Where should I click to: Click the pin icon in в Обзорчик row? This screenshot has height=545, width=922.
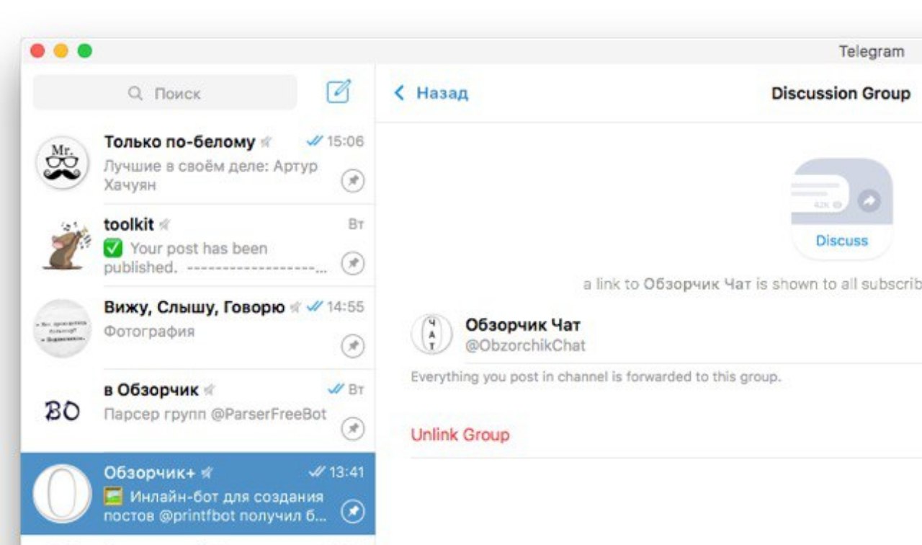tap(352, 429)
